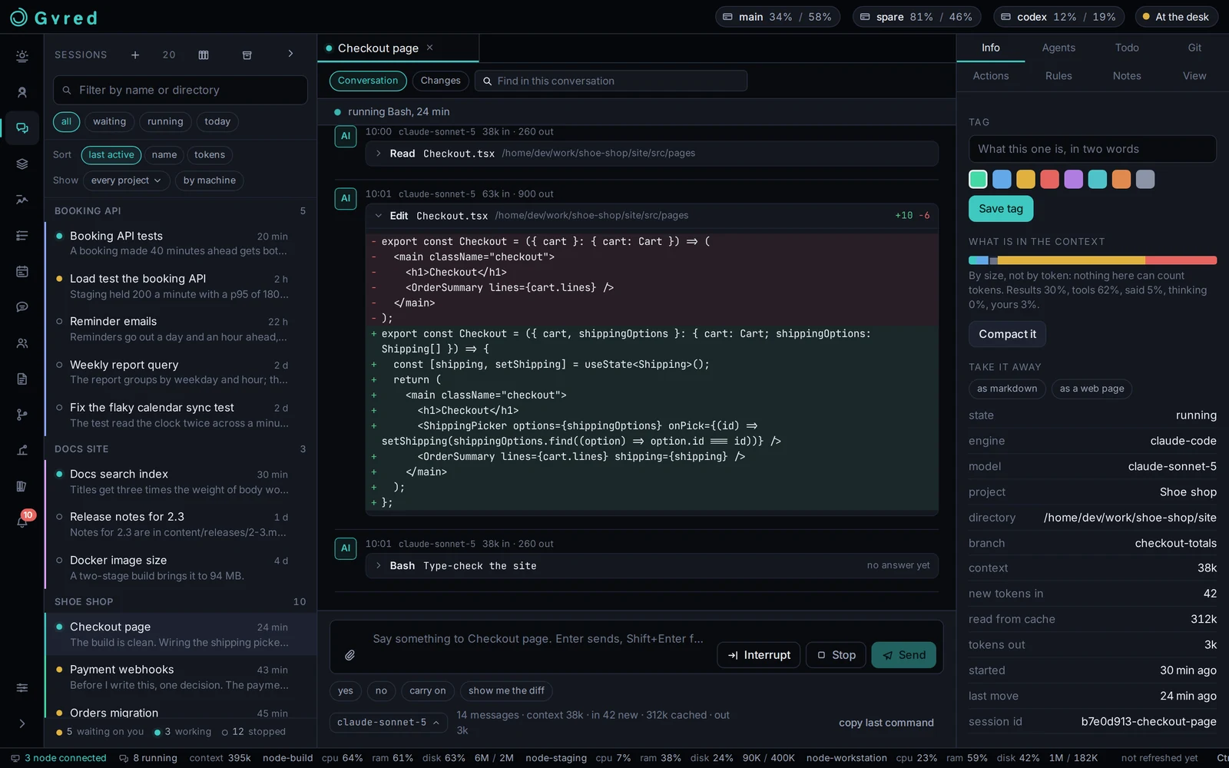Open the chart trend icon in the sidebar
The image size is (1229, 768).
click(22, 200)
